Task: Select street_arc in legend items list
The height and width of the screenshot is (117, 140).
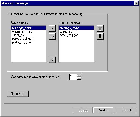Action: click(76, 31)
